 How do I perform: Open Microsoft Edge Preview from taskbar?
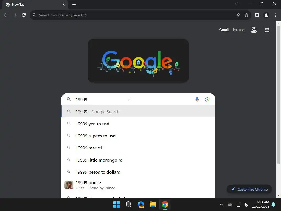[x=141, y=204]
